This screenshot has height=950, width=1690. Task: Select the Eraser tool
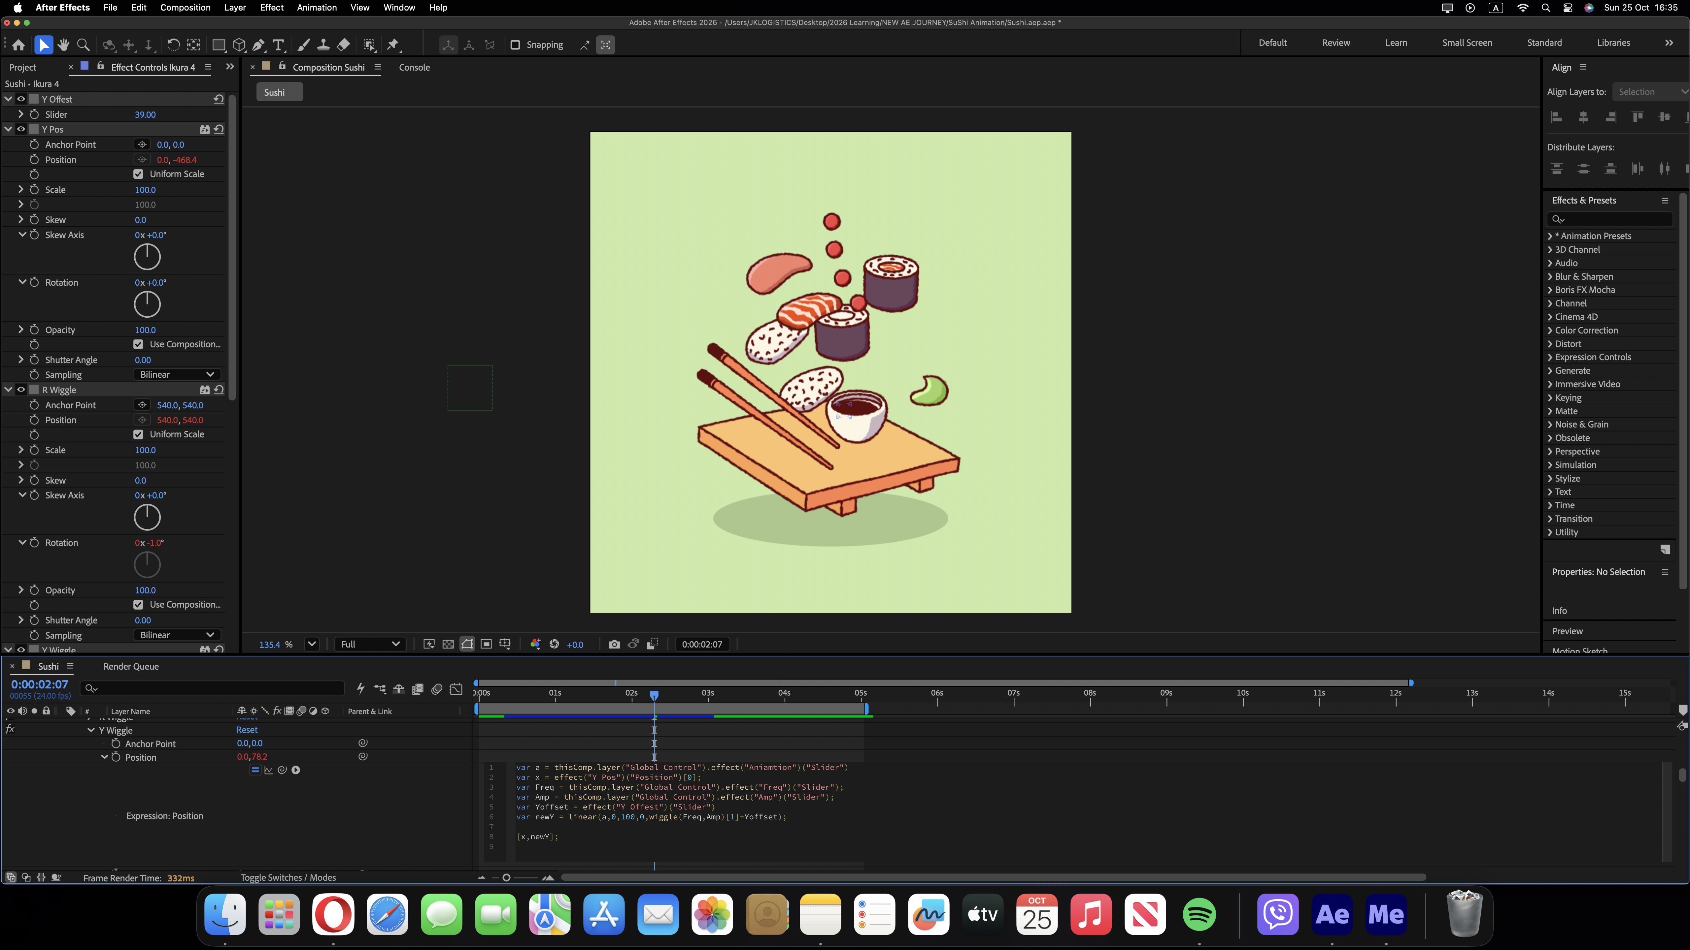[x=343, y=45]
